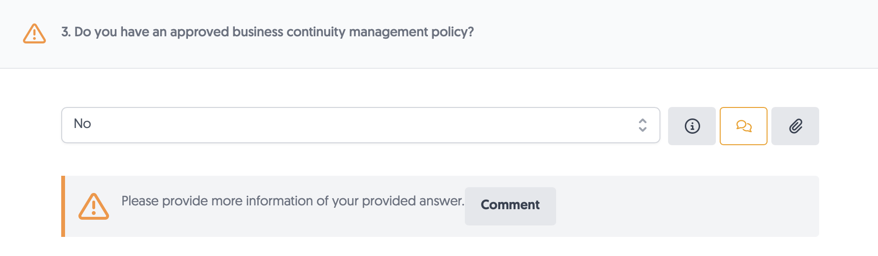Collapse the 'approved business continuity management policy' question
This screenshot has height=256, width=878.
click(x=439, y=34)
